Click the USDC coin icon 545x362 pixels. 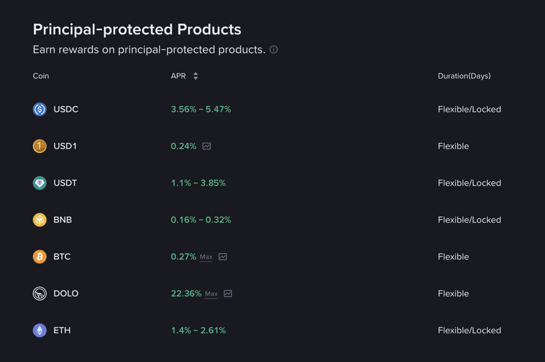39,109
